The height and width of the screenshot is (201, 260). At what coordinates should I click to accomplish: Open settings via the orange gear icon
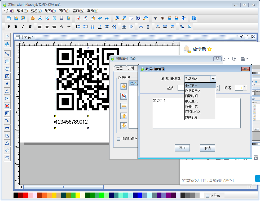(x=33, y=18)
